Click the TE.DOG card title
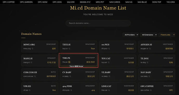Image resolution: width=179 pixels, height=95 pixels. tap(144, 59)
